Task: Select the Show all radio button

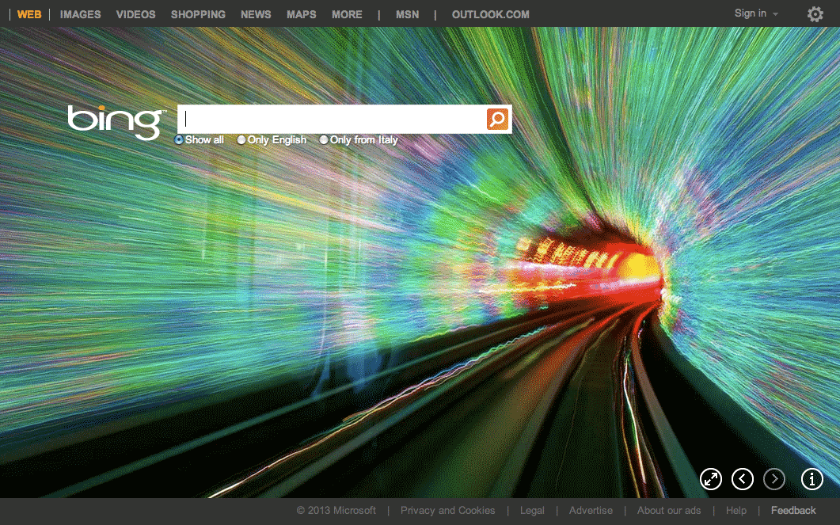Action: [179, 140]
